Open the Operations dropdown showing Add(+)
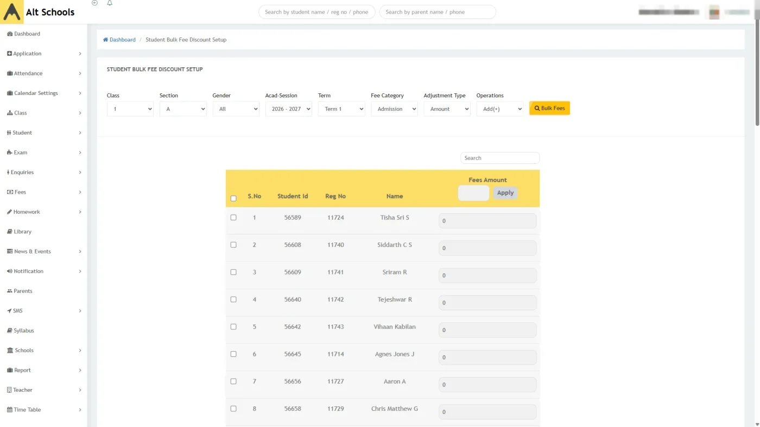Screen dimensions: 760x427 pyautogui.click(x=500, y=109)
